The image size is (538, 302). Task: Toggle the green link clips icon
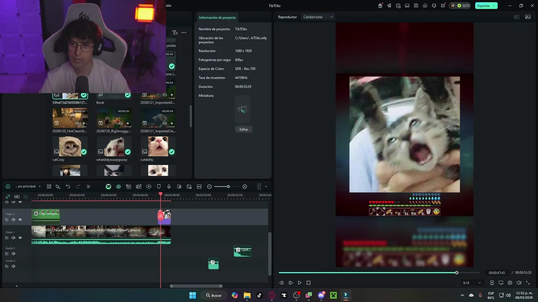(x=8, y=197)
